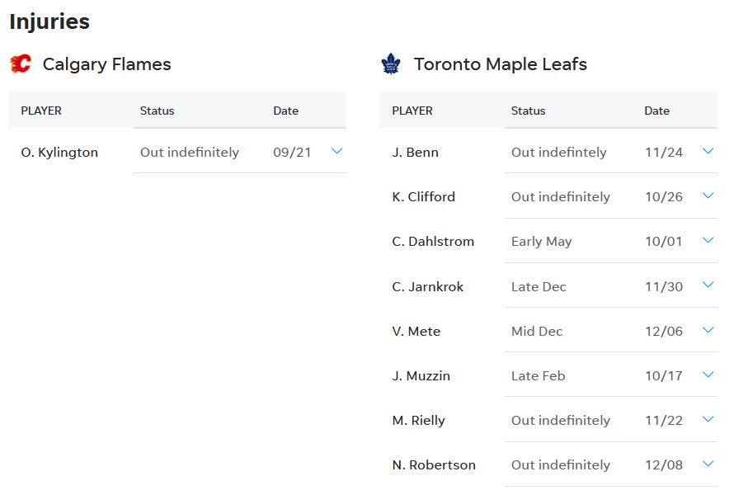Image resolution: width=734 pixels, height=495 pixels.
Task: Expand C. Dahlstrom injury row arrow
Action: (708, 240)
